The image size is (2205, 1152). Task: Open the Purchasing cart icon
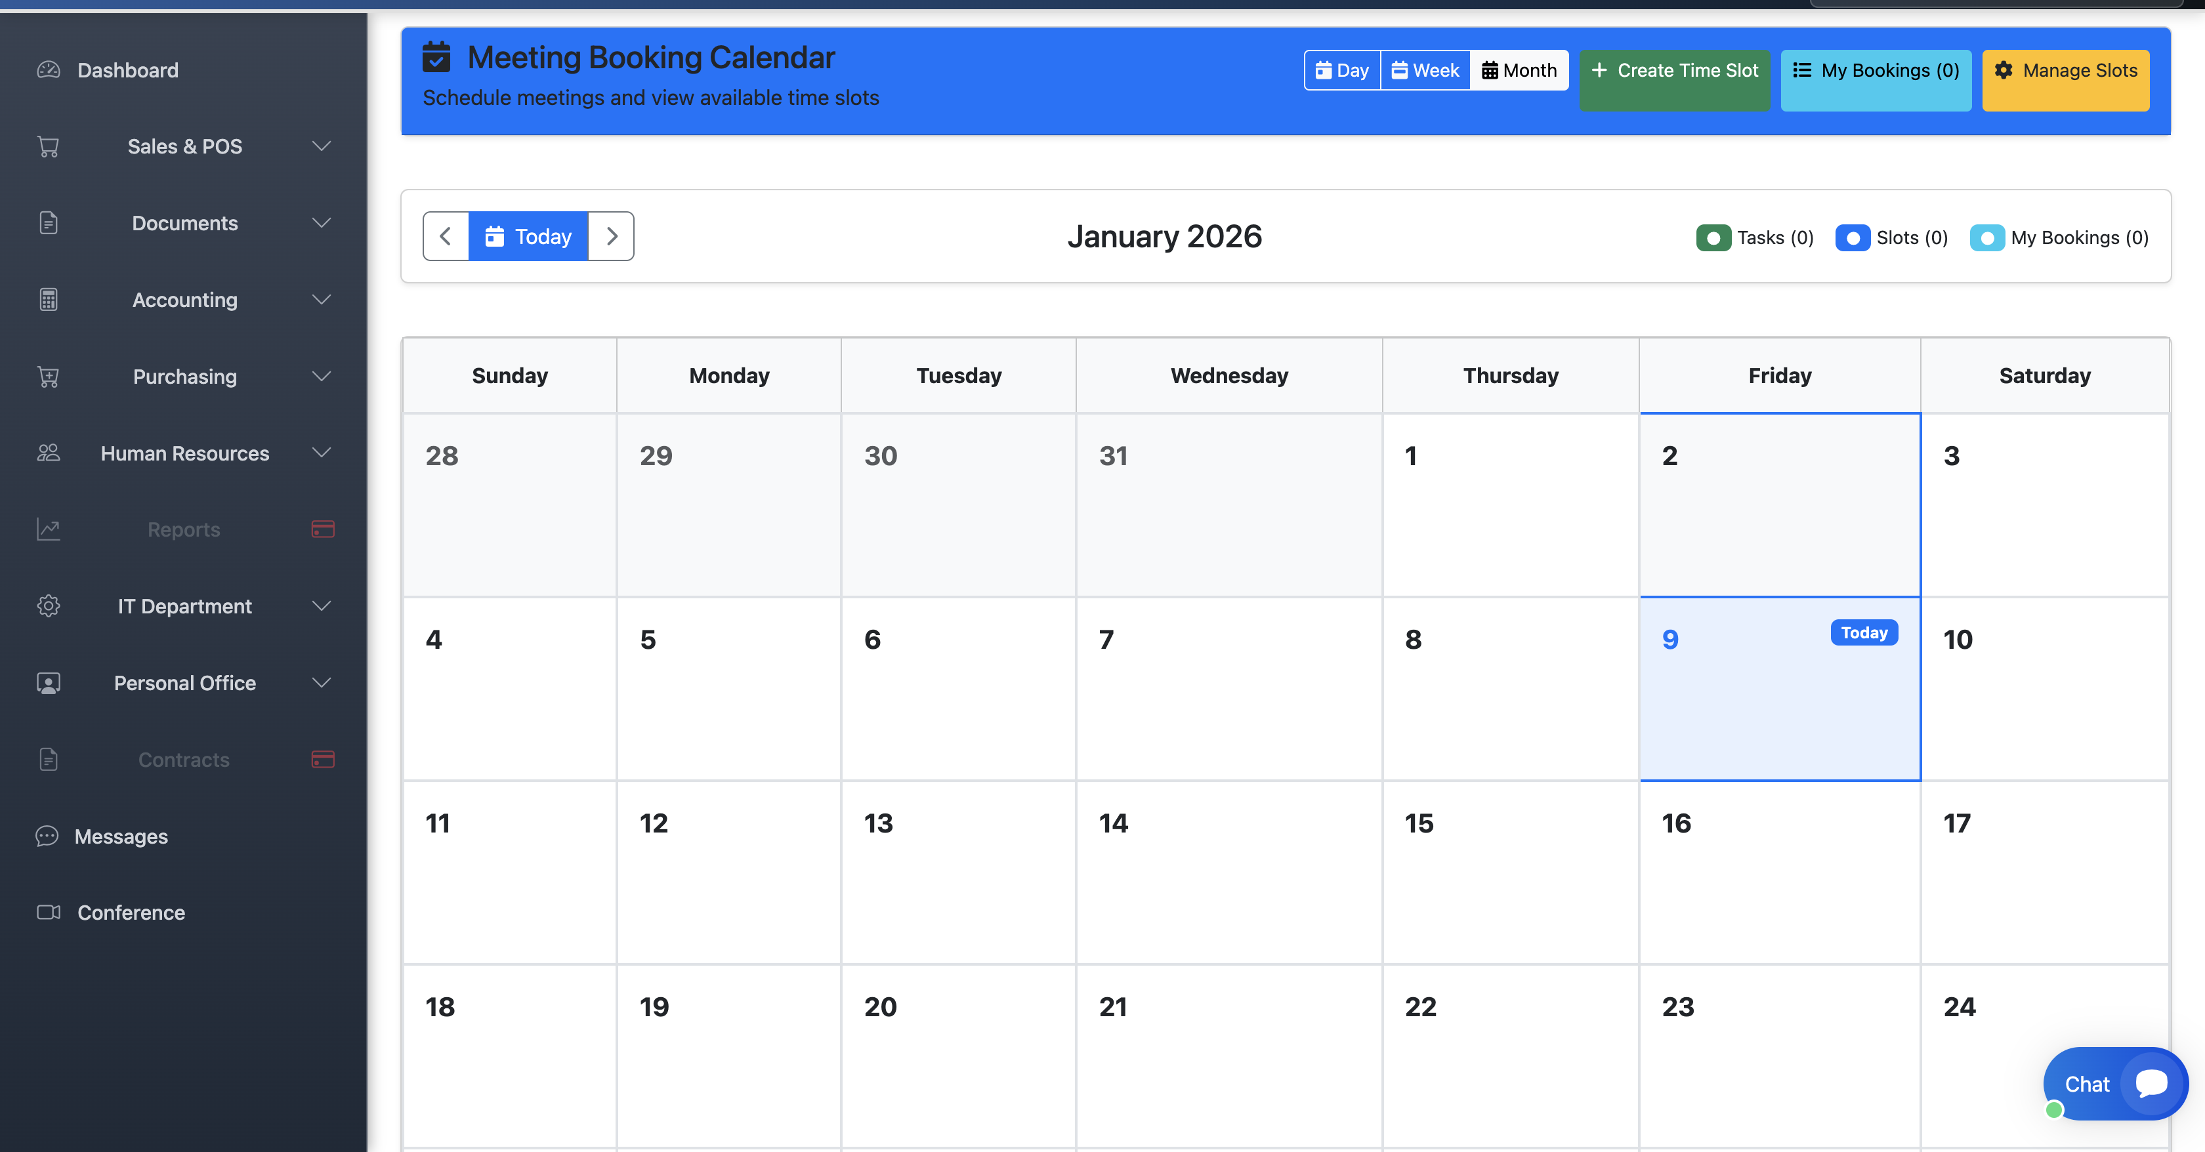tap(48, 377)
